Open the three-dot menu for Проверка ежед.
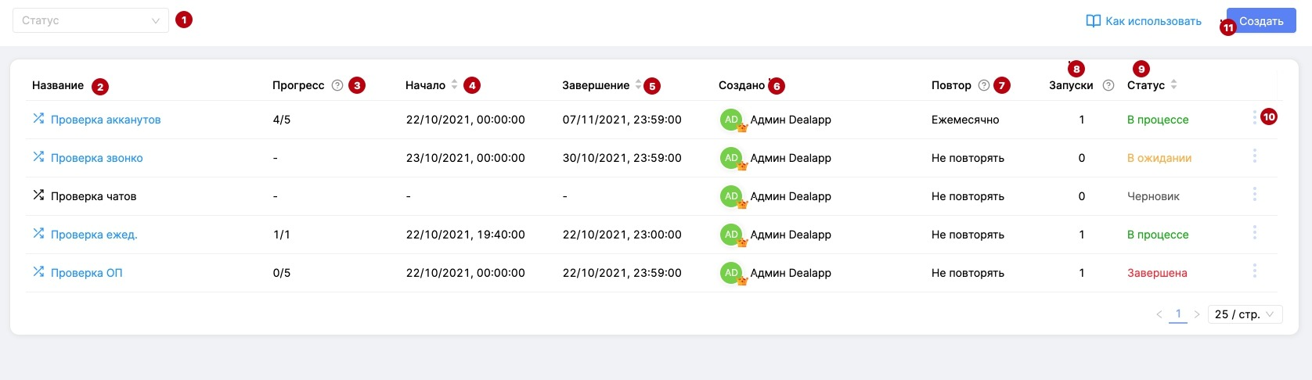1312x380 pixels. 1254,233
